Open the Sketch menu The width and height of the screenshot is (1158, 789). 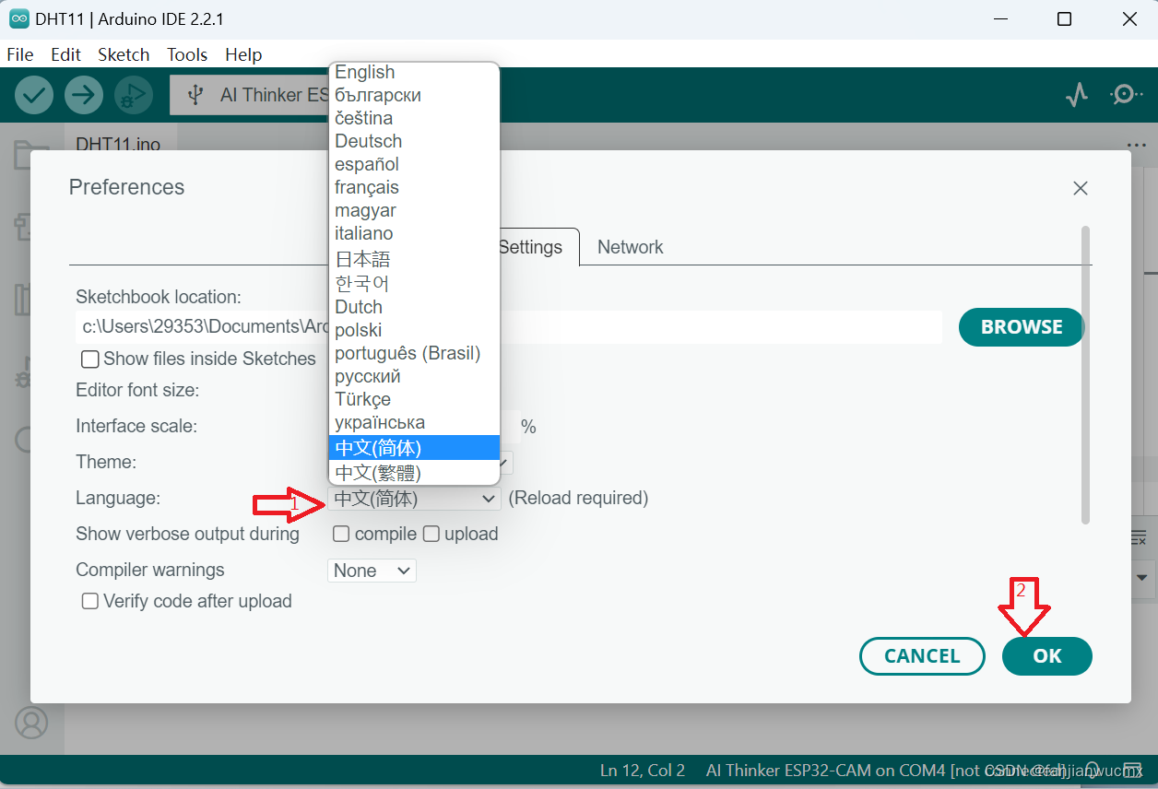click(x=124, y=54)
